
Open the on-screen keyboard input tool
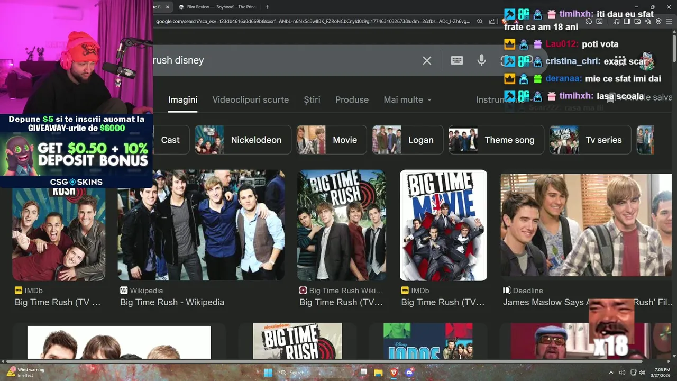(x=457, y=60)
